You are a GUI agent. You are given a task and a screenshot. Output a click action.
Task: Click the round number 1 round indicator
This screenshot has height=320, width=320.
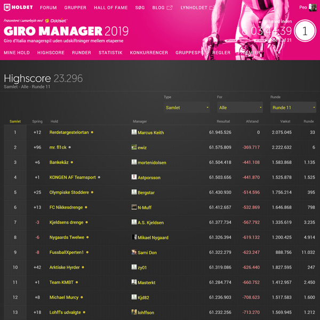click(x=305, y=31)
